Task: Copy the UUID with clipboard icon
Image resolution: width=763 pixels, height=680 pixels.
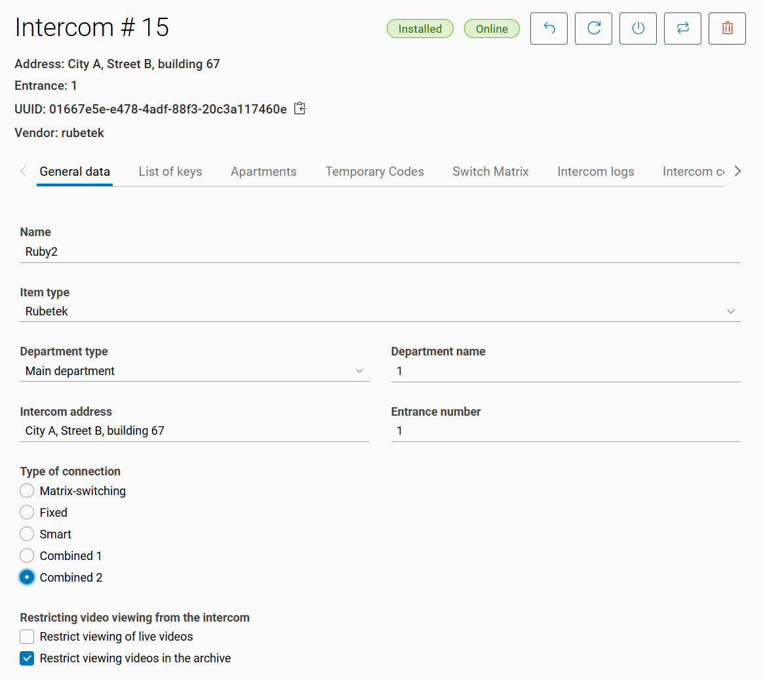Action: (x=300, y=109)
